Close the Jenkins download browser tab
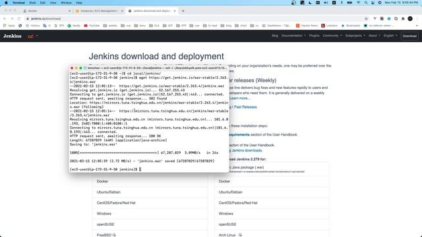This screenshot has height=237, width=422. (x=175, y=11)
